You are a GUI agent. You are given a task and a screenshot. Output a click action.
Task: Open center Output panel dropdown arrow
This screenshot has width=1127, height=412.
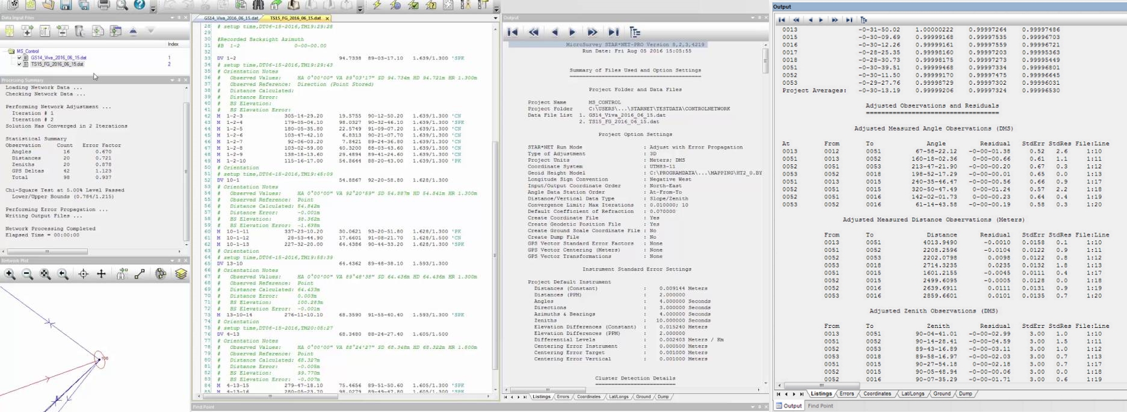[x=752, y=18]
